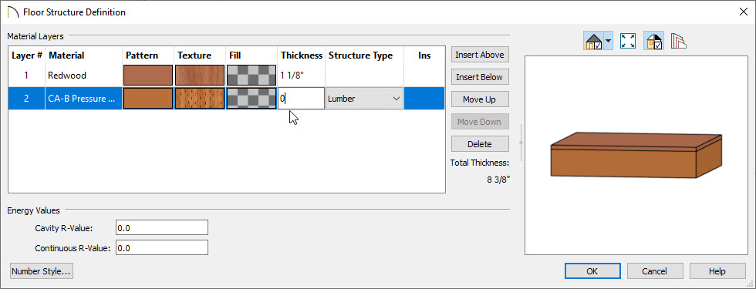Click the Pattern column header
756x289 pixels.
point(148,55)
